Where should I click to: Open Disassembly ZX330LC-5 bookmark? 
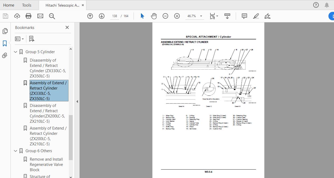[48, 68]
